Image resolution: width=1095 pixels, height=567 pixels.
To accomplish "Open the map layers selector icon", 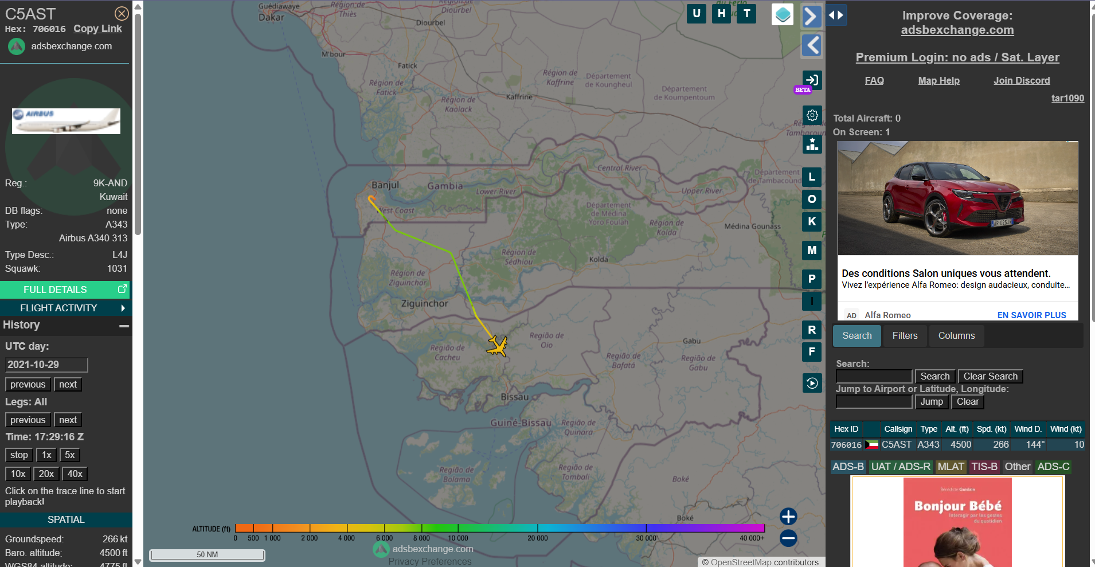I will point(783,15).
